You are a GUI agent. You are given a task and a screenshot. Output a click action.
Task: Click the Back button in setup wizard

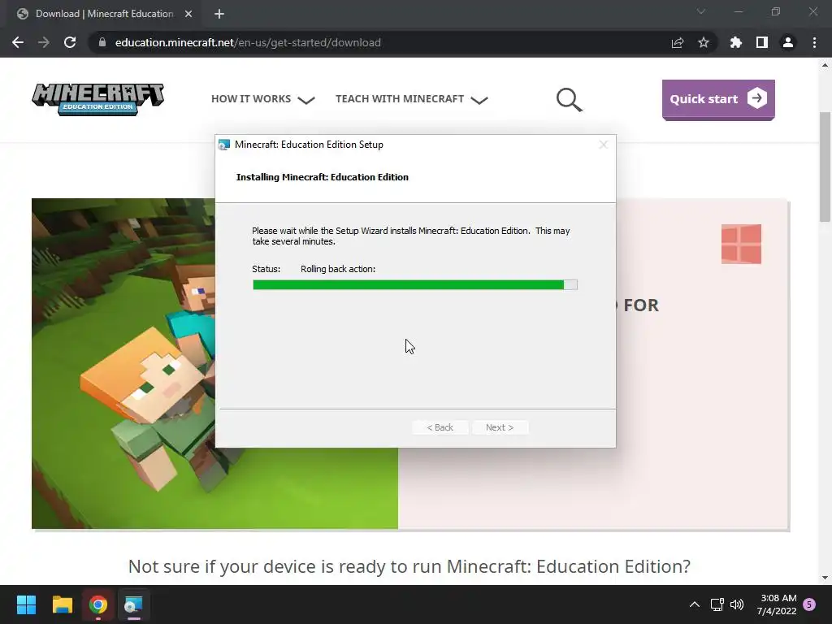pos(440,427)
